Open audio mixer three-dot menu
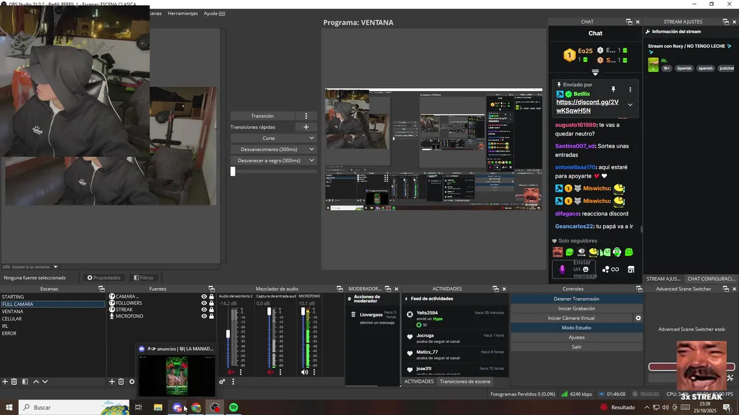Viewport: 739px width, 415px height. click(233, 382)
